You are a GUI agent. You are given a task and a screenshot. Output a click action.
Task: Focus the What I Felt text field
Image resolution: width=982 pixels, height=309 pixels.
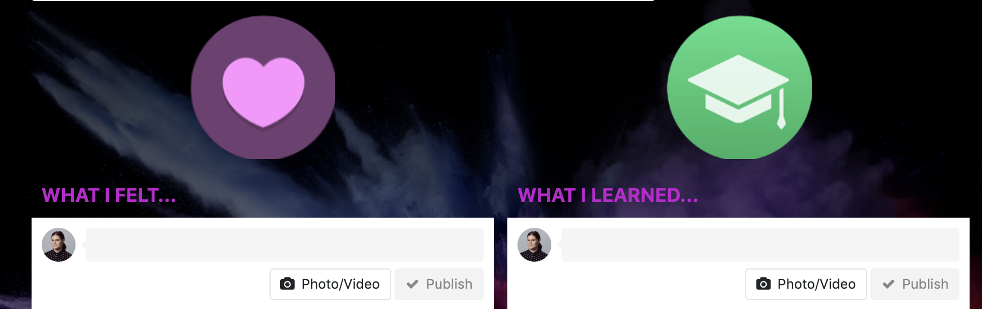285,245
